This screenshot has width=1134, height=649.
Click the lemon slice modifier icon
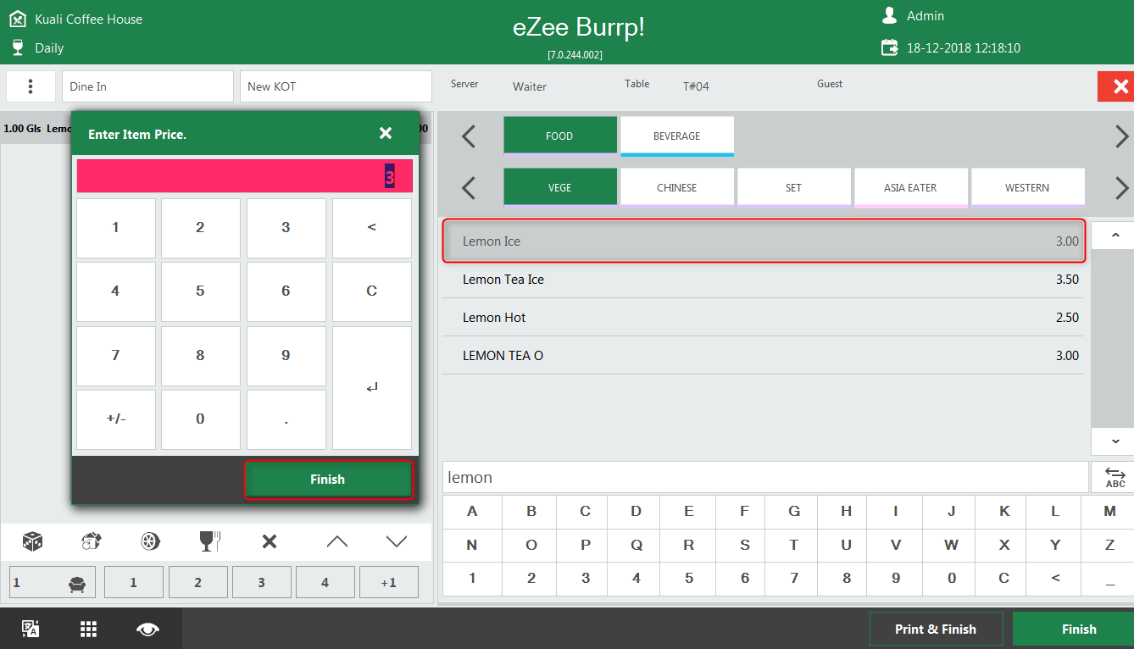click(151, 541)
